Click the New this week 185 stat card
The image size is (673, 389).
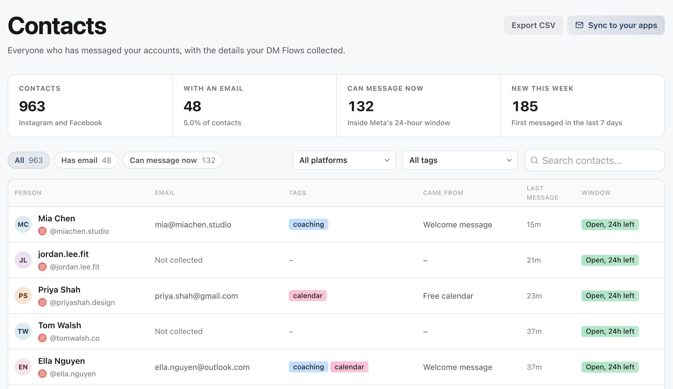(x=582, y=106)
